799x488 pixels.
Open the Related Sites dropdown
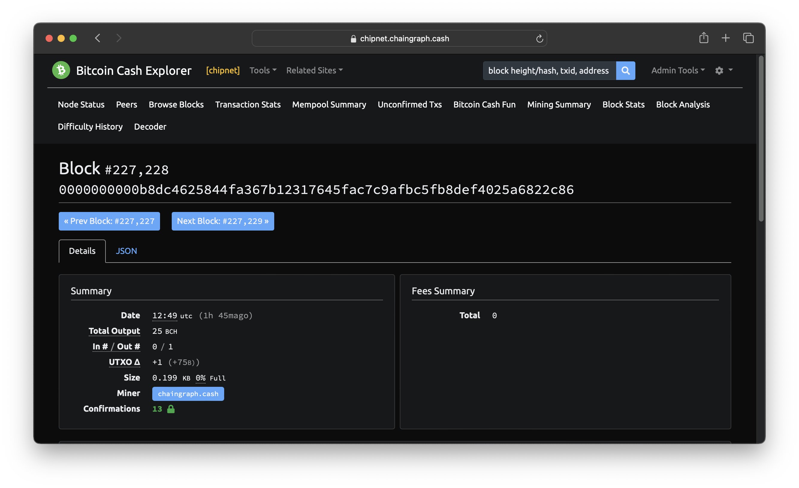314,70
